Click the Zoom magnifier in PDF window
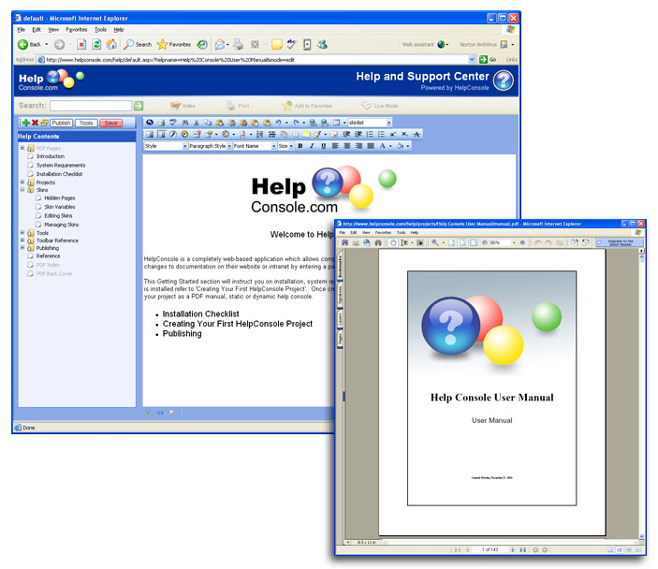Image resolution: width=658 pixels, height=569 pixels. [x=435, y=242]
